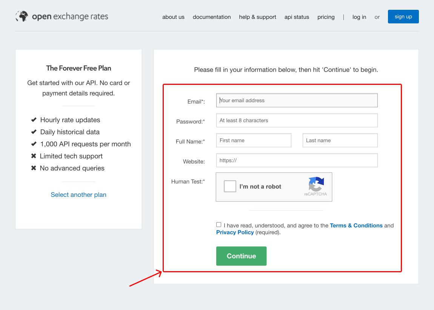The height and width of the screenshot is (310, 434).
Task: Open "help & support" in the navigation
Action: coord(258,17)
